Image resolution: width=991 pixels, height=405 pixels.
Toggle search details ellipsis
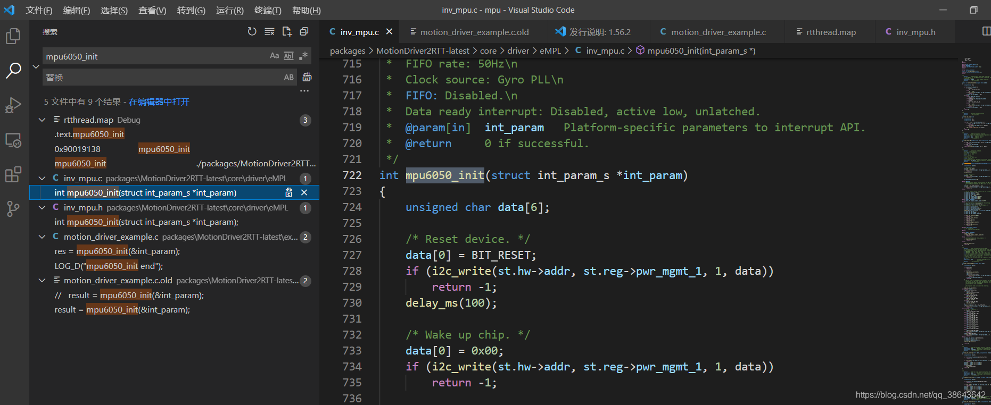pyautogui.click(x=304, y=91)
